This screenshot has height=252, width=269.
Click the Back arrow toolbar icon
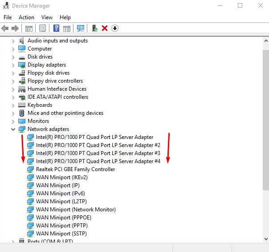(x=5, y=28)
